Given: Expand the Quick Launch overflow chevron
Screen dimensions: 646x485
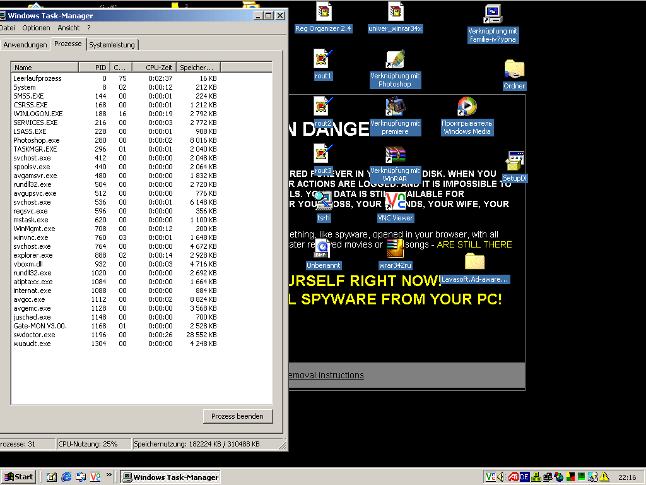Looking at the screenshot, I should coord(109,475).
